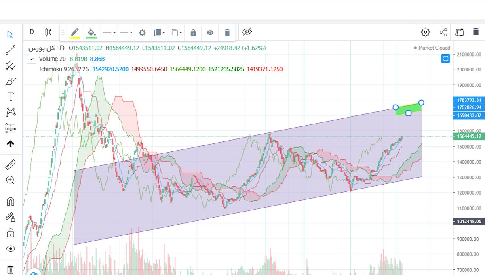This screenshot has height=277, width=485.
Task: Choose the brush drawing tool
Action: 11,81
